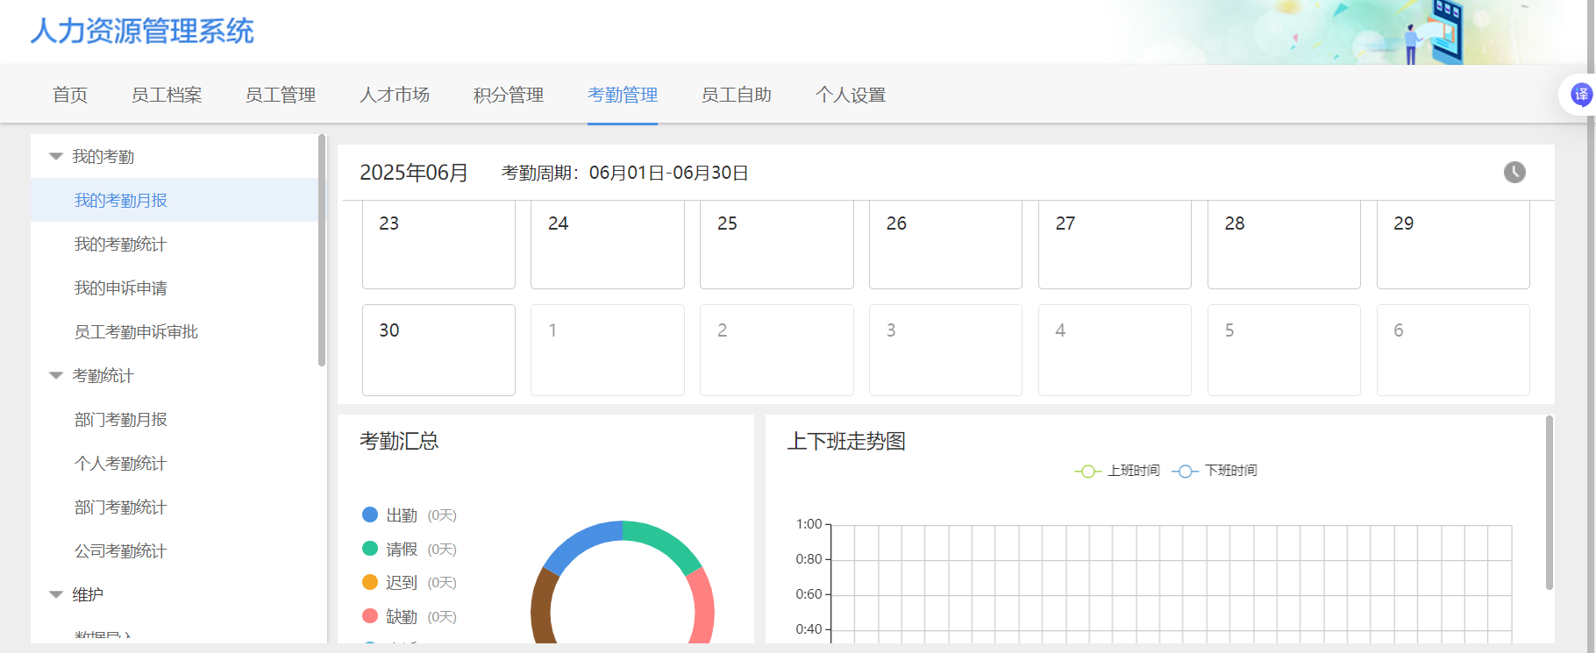Viewport: 1596px width, 653px height.
Task: Click the pink 缺勤 legend dot
Action: tap(370, 616)
